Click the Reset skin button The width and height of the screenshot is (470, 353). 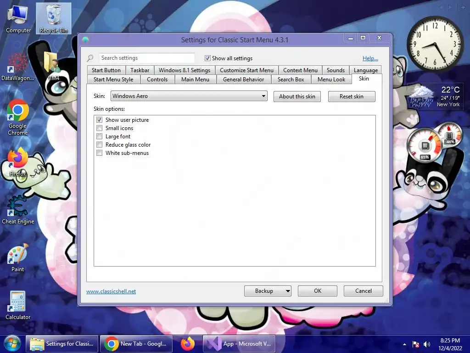point(352,97)
